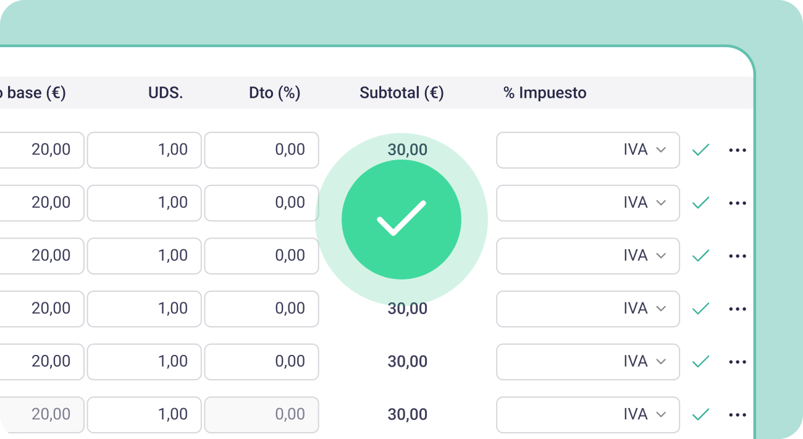
Task: Select the % Impuesto column header
Action: click(544, 92)
